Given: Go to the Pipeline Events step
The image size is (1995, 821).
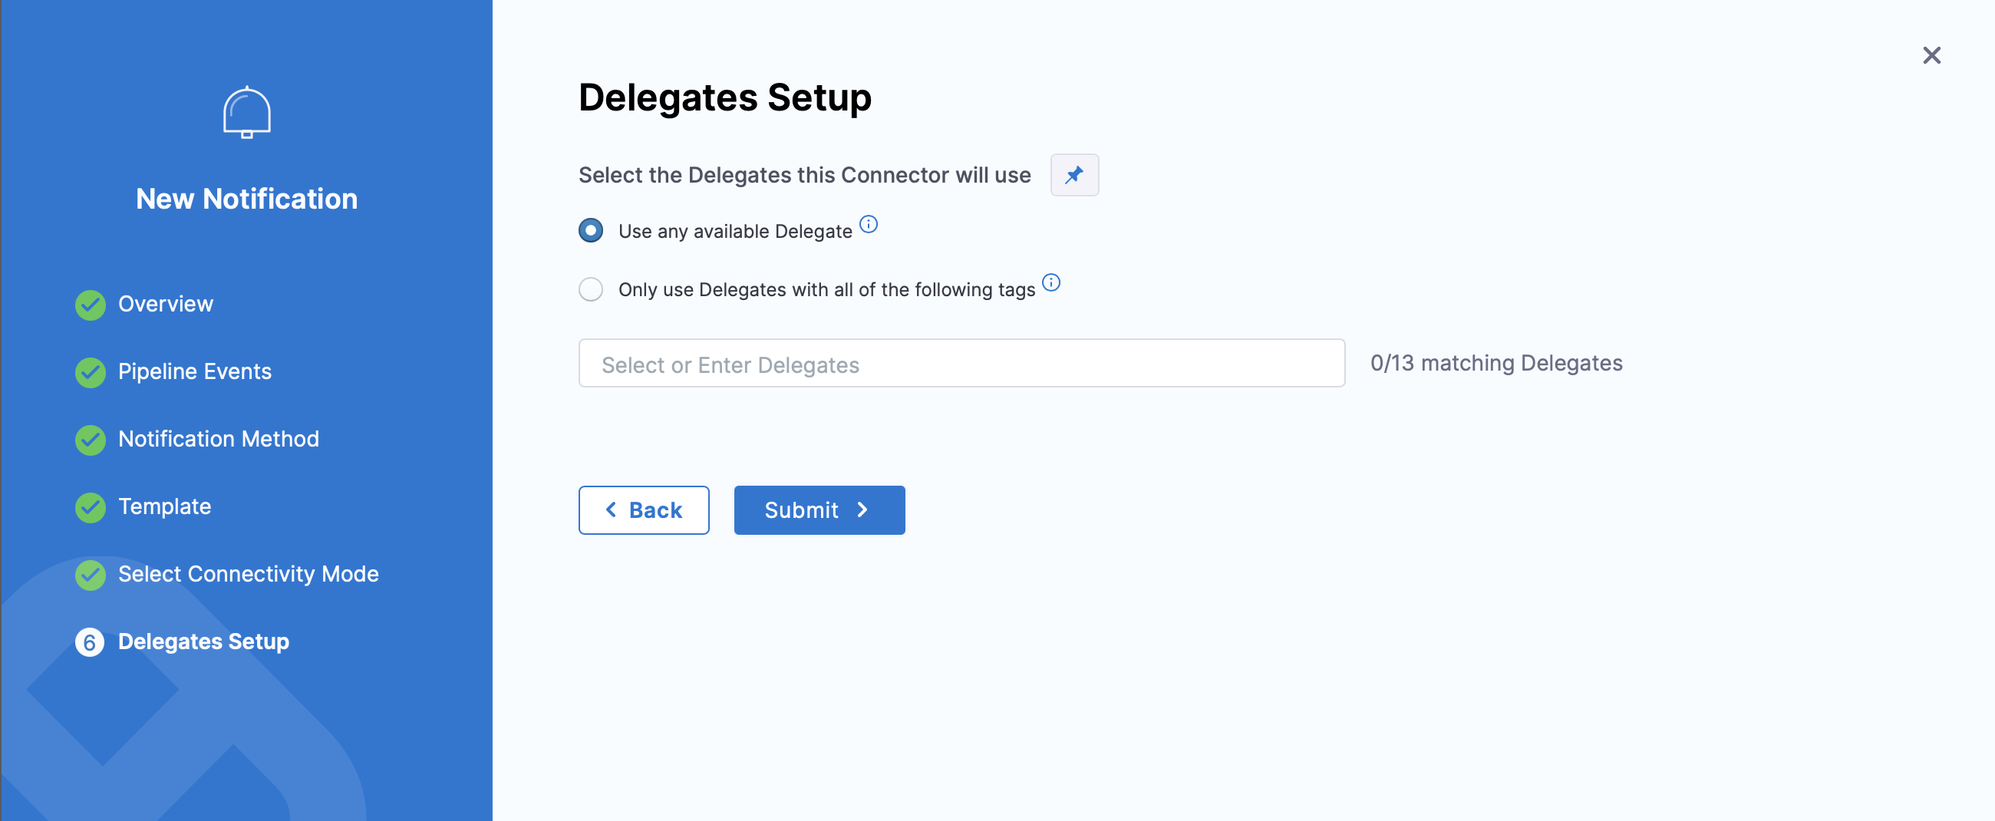Looking at the screenshot, I should pos(194,371).
